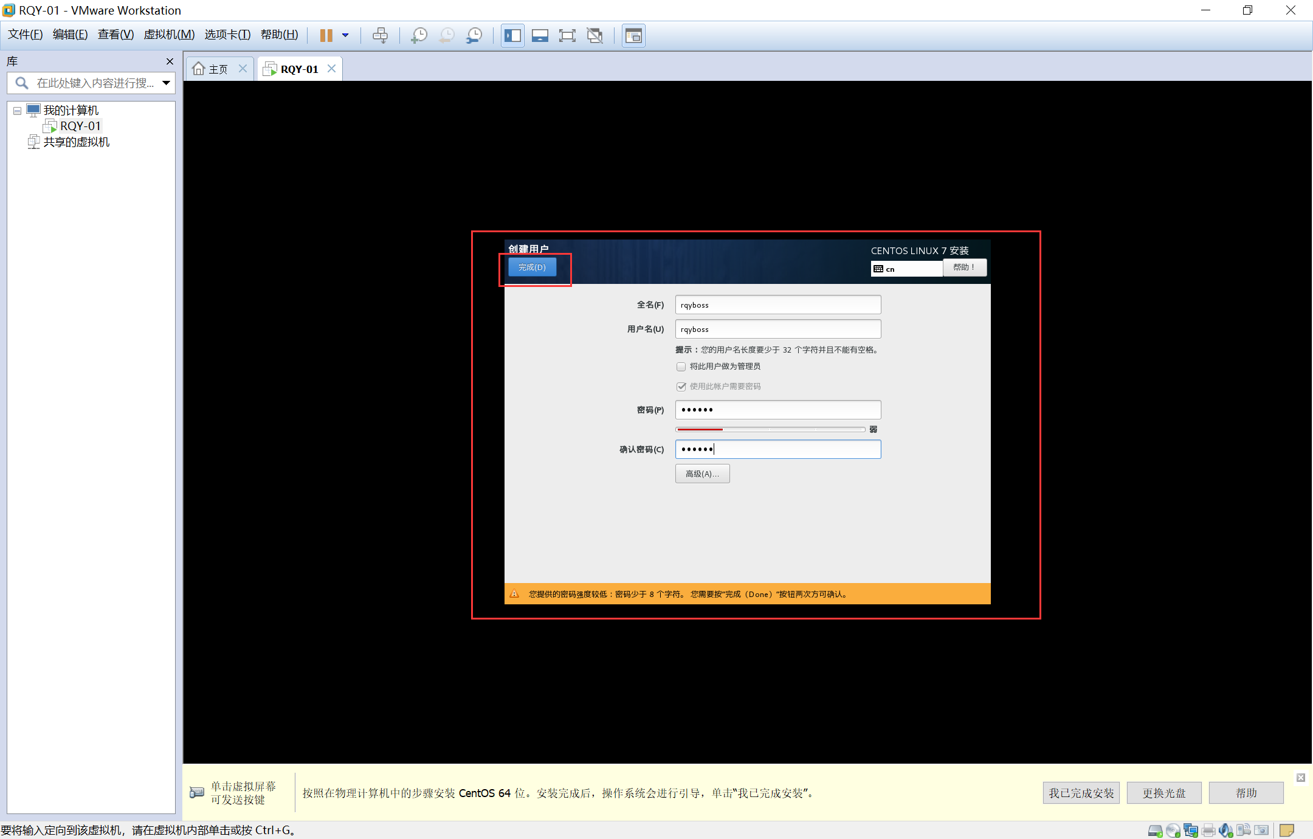Click the 高级(A)... advanced button
Viewport: 1313px width, 839px height.
pos(702,474)
